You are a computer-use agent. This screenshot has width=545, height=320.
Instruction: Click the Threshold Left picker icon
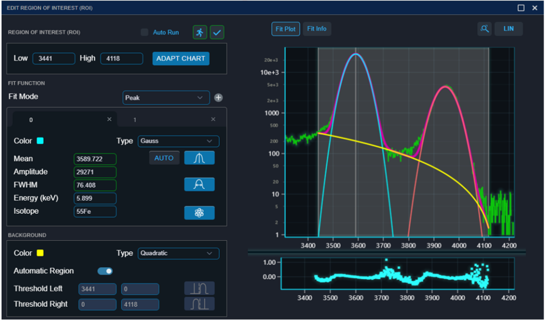click(199, 289)
